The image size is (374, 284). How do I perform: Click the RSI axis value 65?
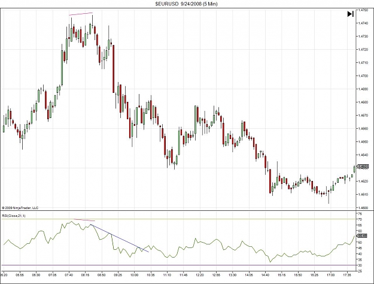pyautogui.click(x=360, y=225)
